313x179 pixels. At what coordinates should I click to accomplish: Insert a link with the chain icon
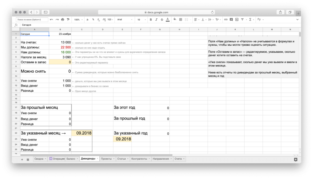(226, 19)
